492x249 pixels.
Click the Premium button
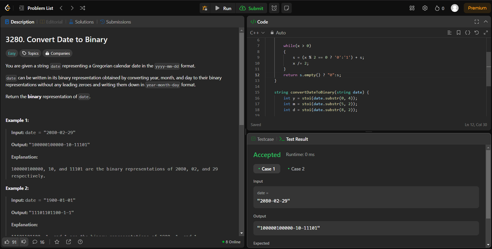[476, 8]
